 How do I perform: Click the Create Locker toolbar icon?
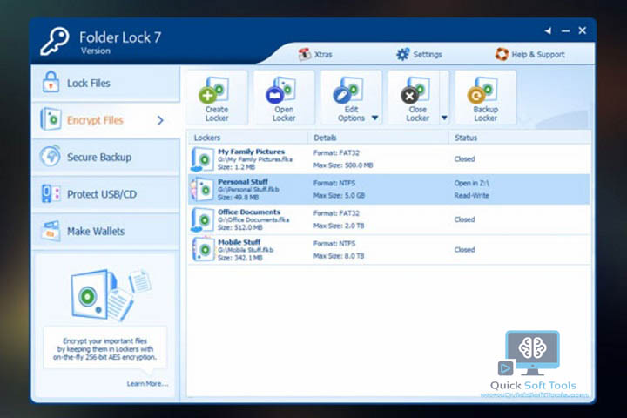click(x=216, y=98)
